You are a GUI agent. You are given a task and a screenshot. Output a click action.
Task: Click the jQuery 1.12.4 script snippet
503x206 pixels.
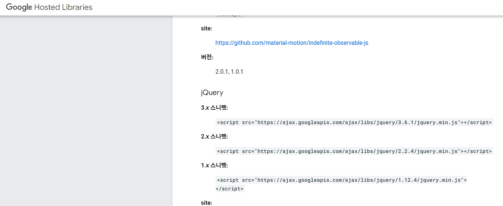[341, 184]
